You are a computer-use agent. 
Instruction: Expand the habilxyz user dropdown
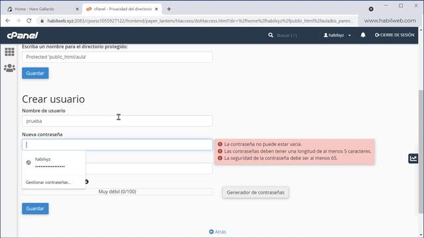point(337,35)
